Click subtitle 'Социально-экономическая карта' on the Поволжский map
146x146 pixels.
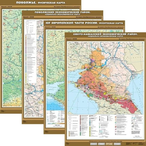[62, 14]
